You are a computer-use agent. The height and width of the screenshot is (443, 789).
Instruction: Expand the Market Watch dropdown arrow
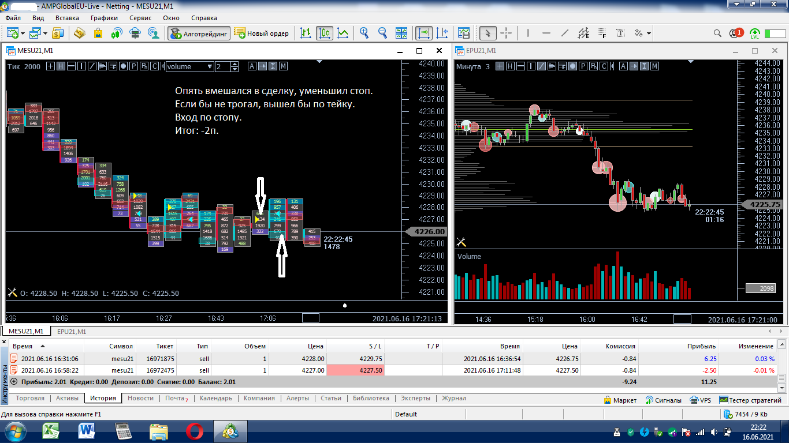(45, 33)
